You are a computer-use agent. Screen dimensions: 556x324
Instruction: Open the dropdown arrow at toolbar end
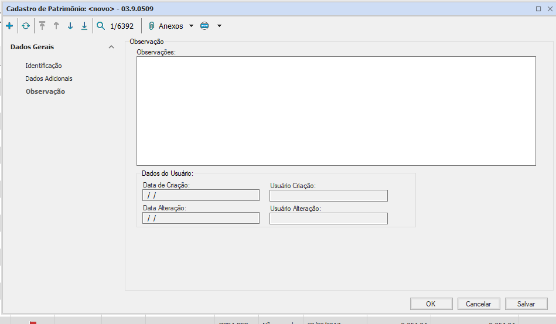point(219,26)
